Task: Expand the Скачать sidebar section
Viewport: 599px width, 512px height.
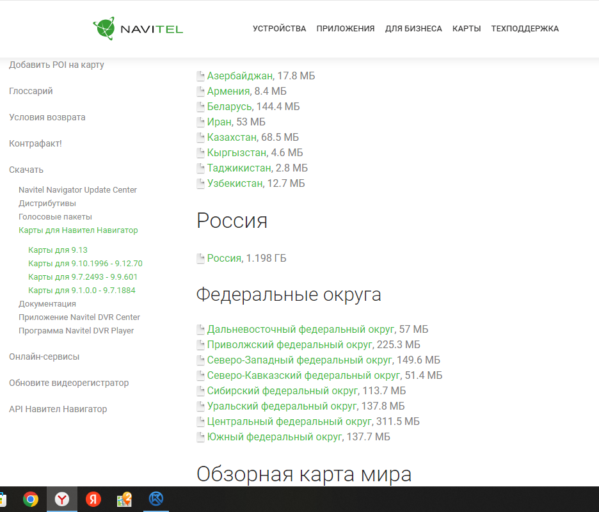Action: point(26,170)
